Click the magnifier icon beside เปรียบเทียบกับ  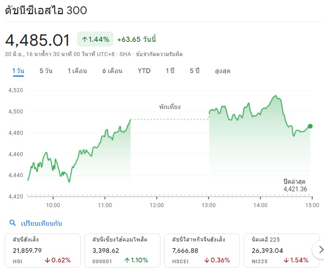pyautogui.click(x=12, y=223)
